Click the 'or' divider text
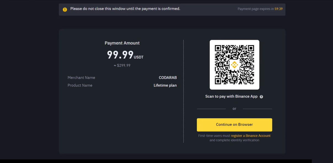This screenshot has height=163, width=333. tap(234, 109)
